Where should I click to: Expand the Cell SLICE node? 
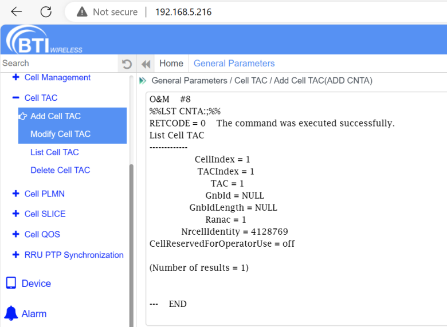[15, 214]
